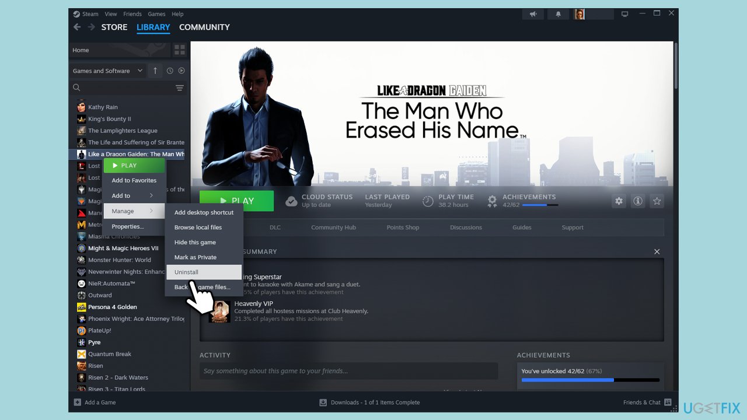Screen dimensions: 747x420
Task: Click the unlocked 67% achievements progress bar
Action: click(590, 380)
